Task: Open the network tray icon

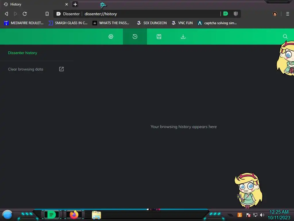Action: [255, 215]
